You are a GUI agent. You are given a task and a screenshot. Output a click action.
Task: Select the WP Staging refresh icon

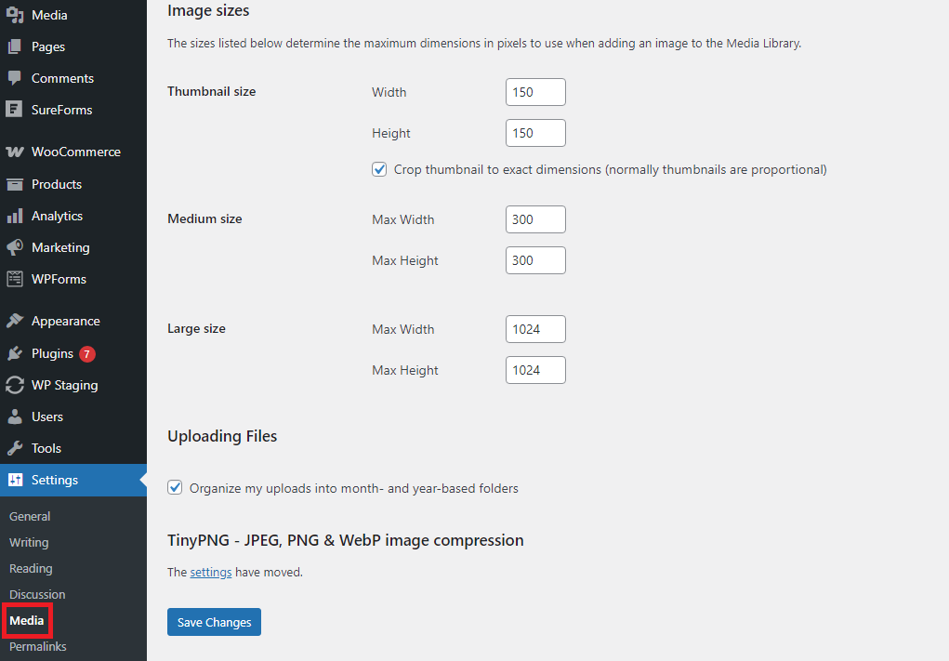pyautogui.click(x=16, y=385)
